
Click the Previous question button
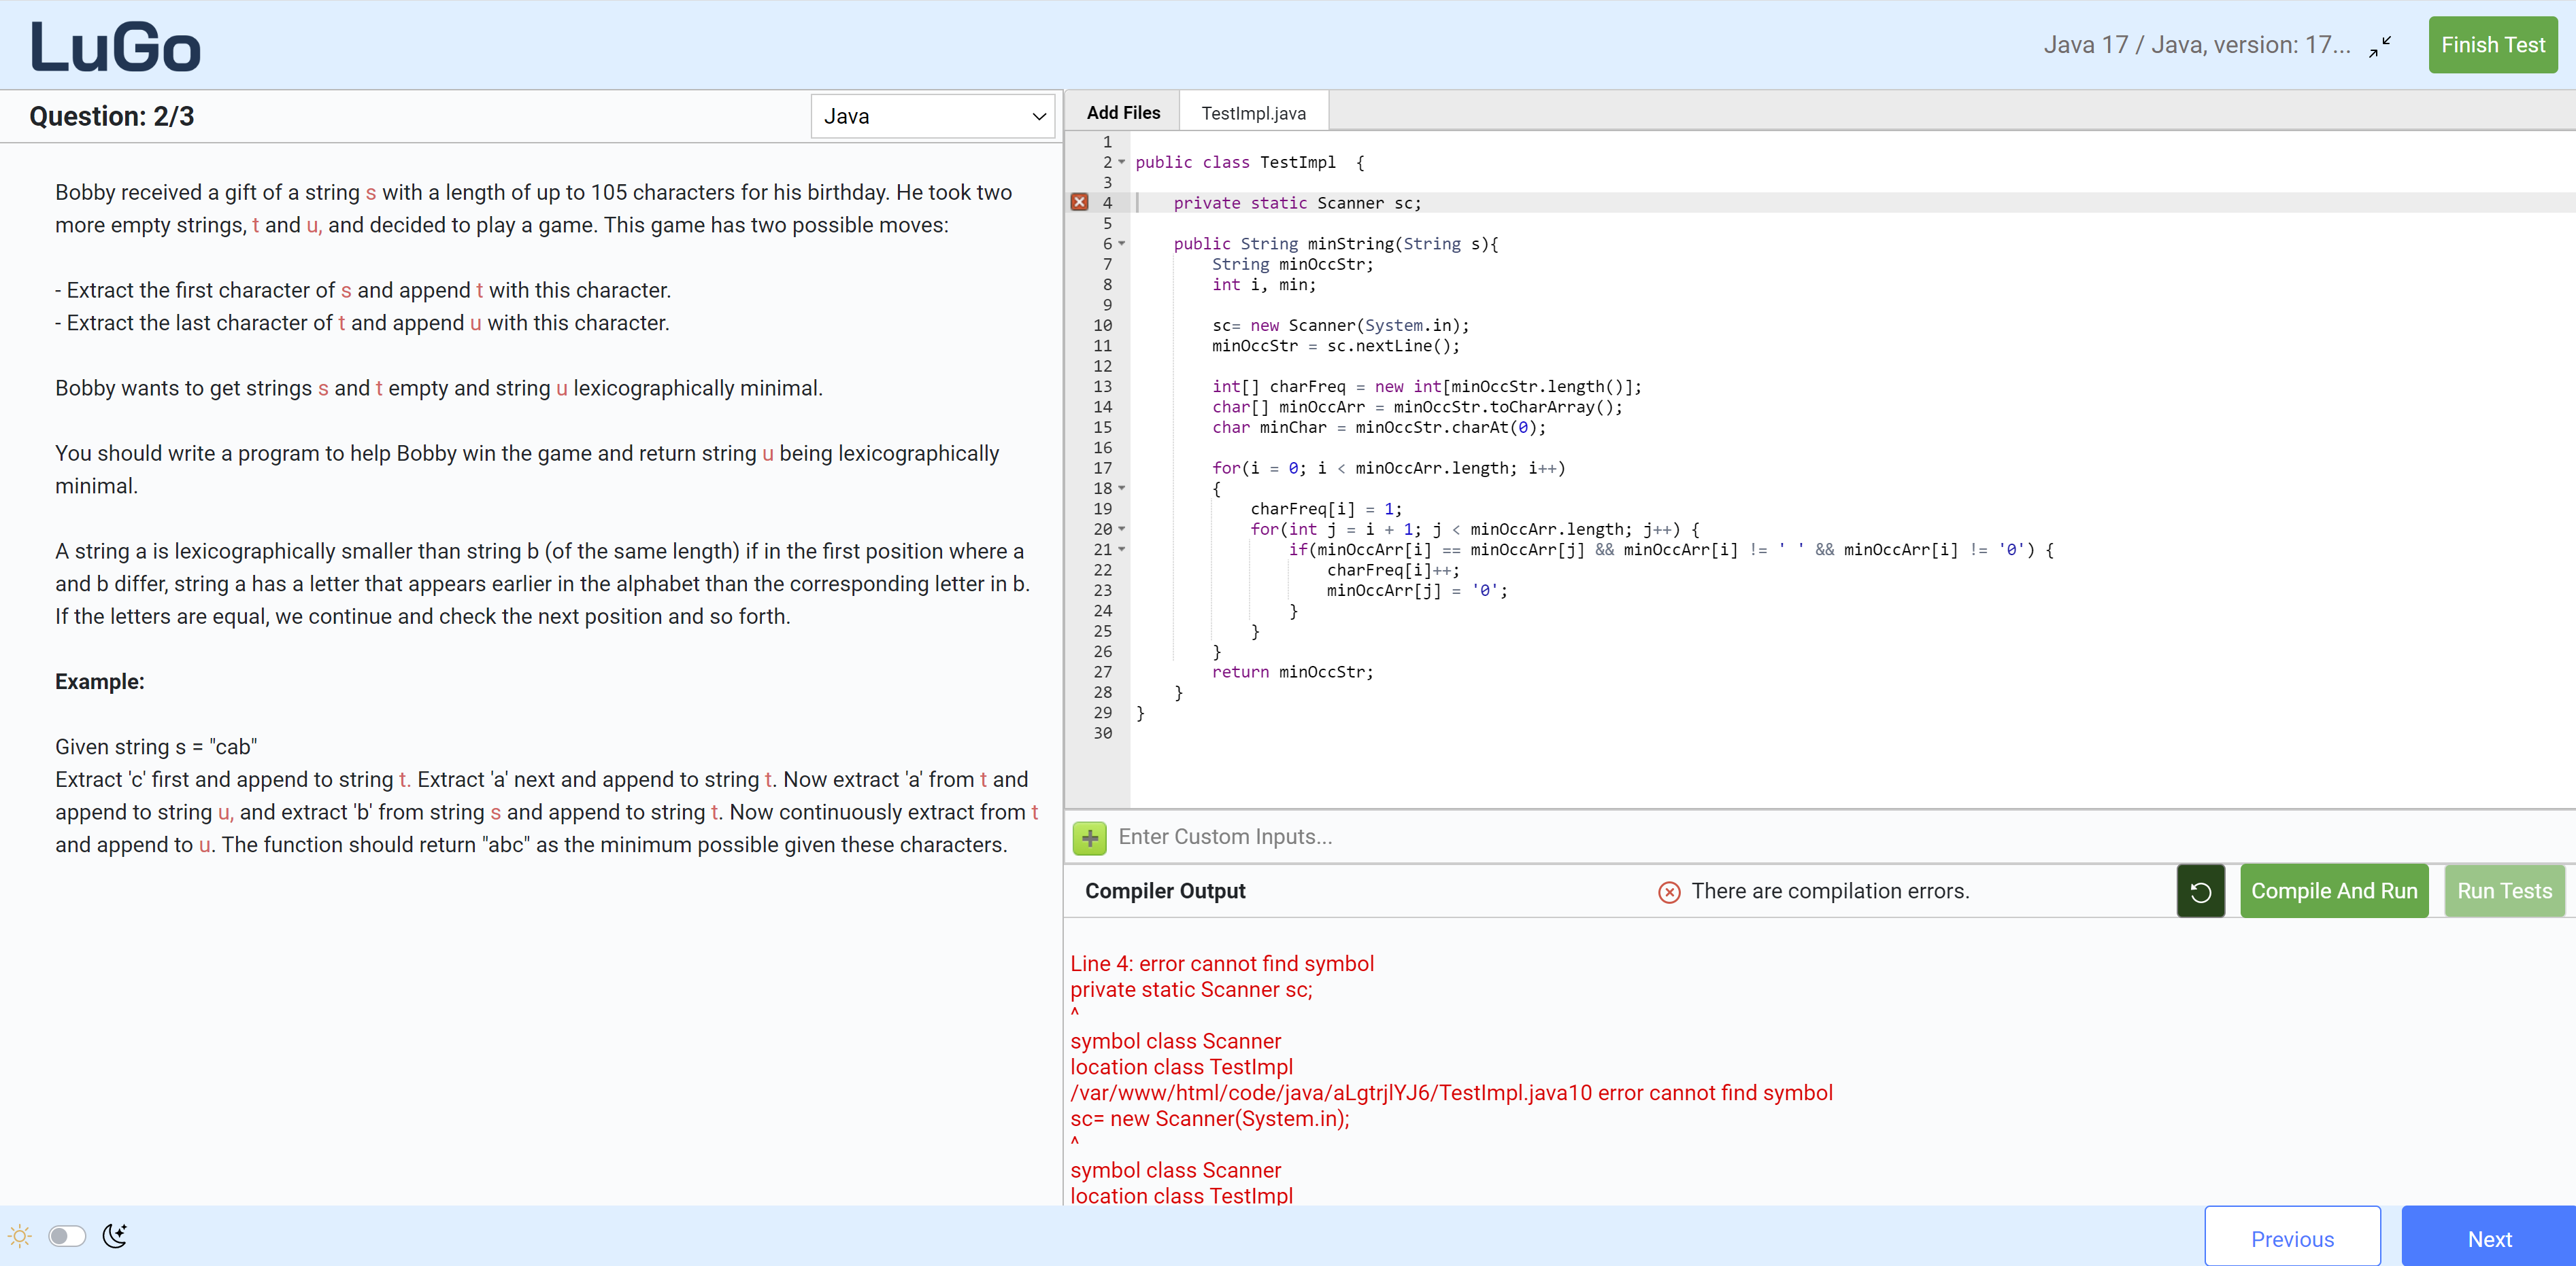coord(2291,1239)
